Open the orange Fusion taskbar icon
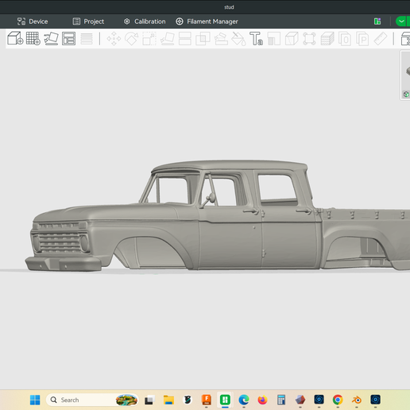The image size is (410, 410). pyautogui.click(x=207, y=400)
